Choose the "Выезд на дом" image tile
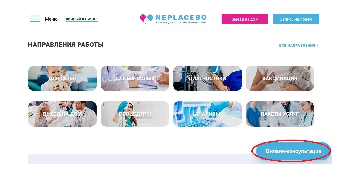Screen dimensions: 360x173 [x=63, y=114]
